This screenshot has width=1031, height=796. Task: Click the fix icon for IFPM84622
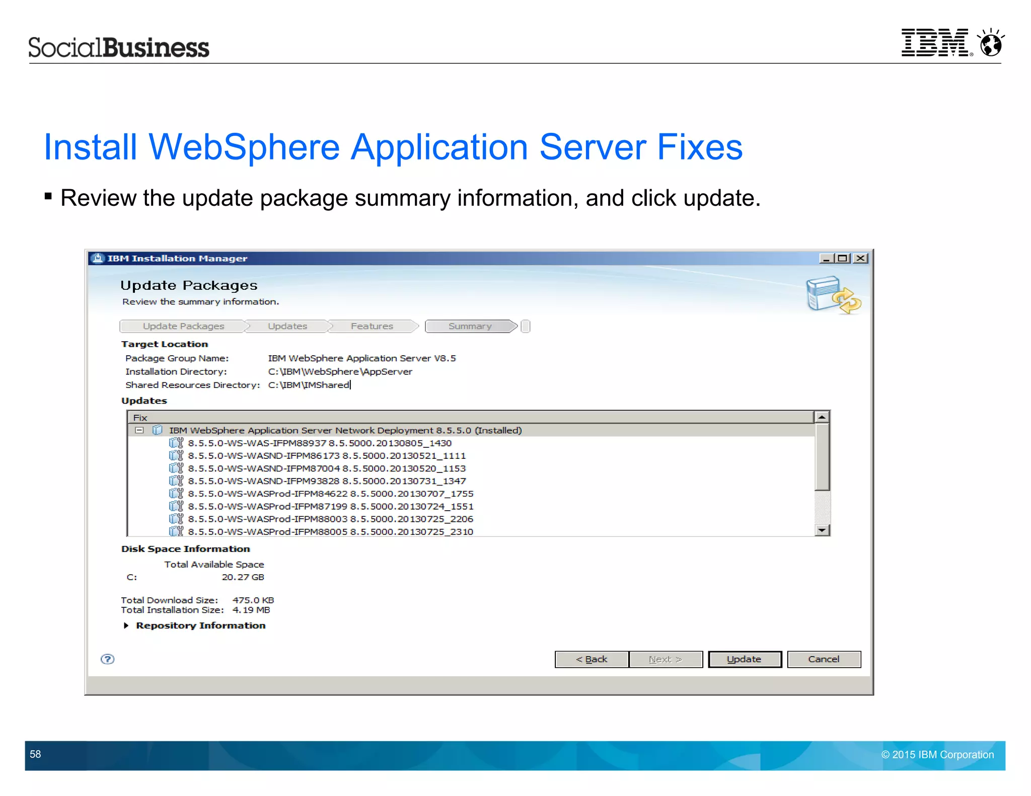176,493
